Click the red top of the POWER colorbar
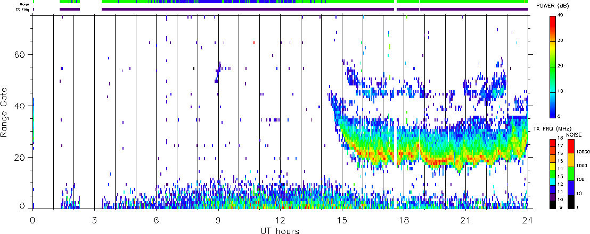The width and height of the screenshot is (590, 234). tap(552, 22)
